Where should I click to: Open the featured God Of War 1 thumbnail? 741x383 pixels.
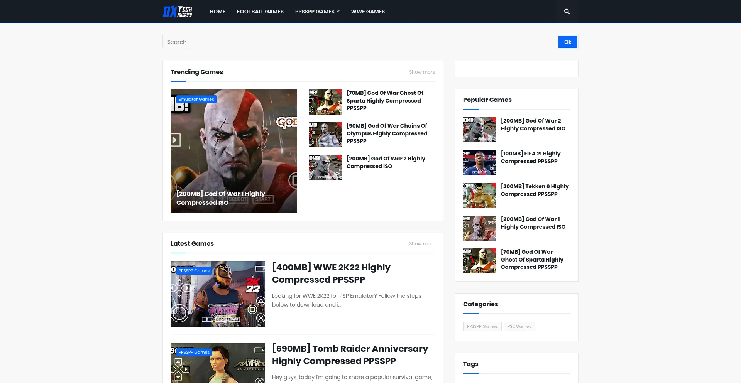click(x=234, y=151)
